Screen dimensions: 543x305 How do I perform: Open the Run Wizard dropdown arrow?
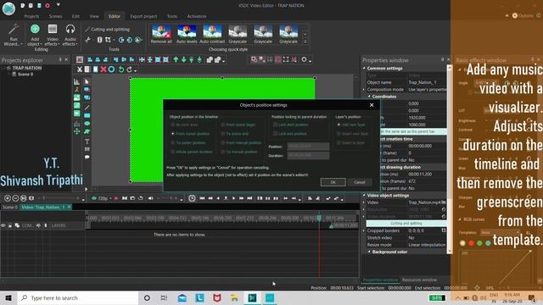click(x=21, y=44)
